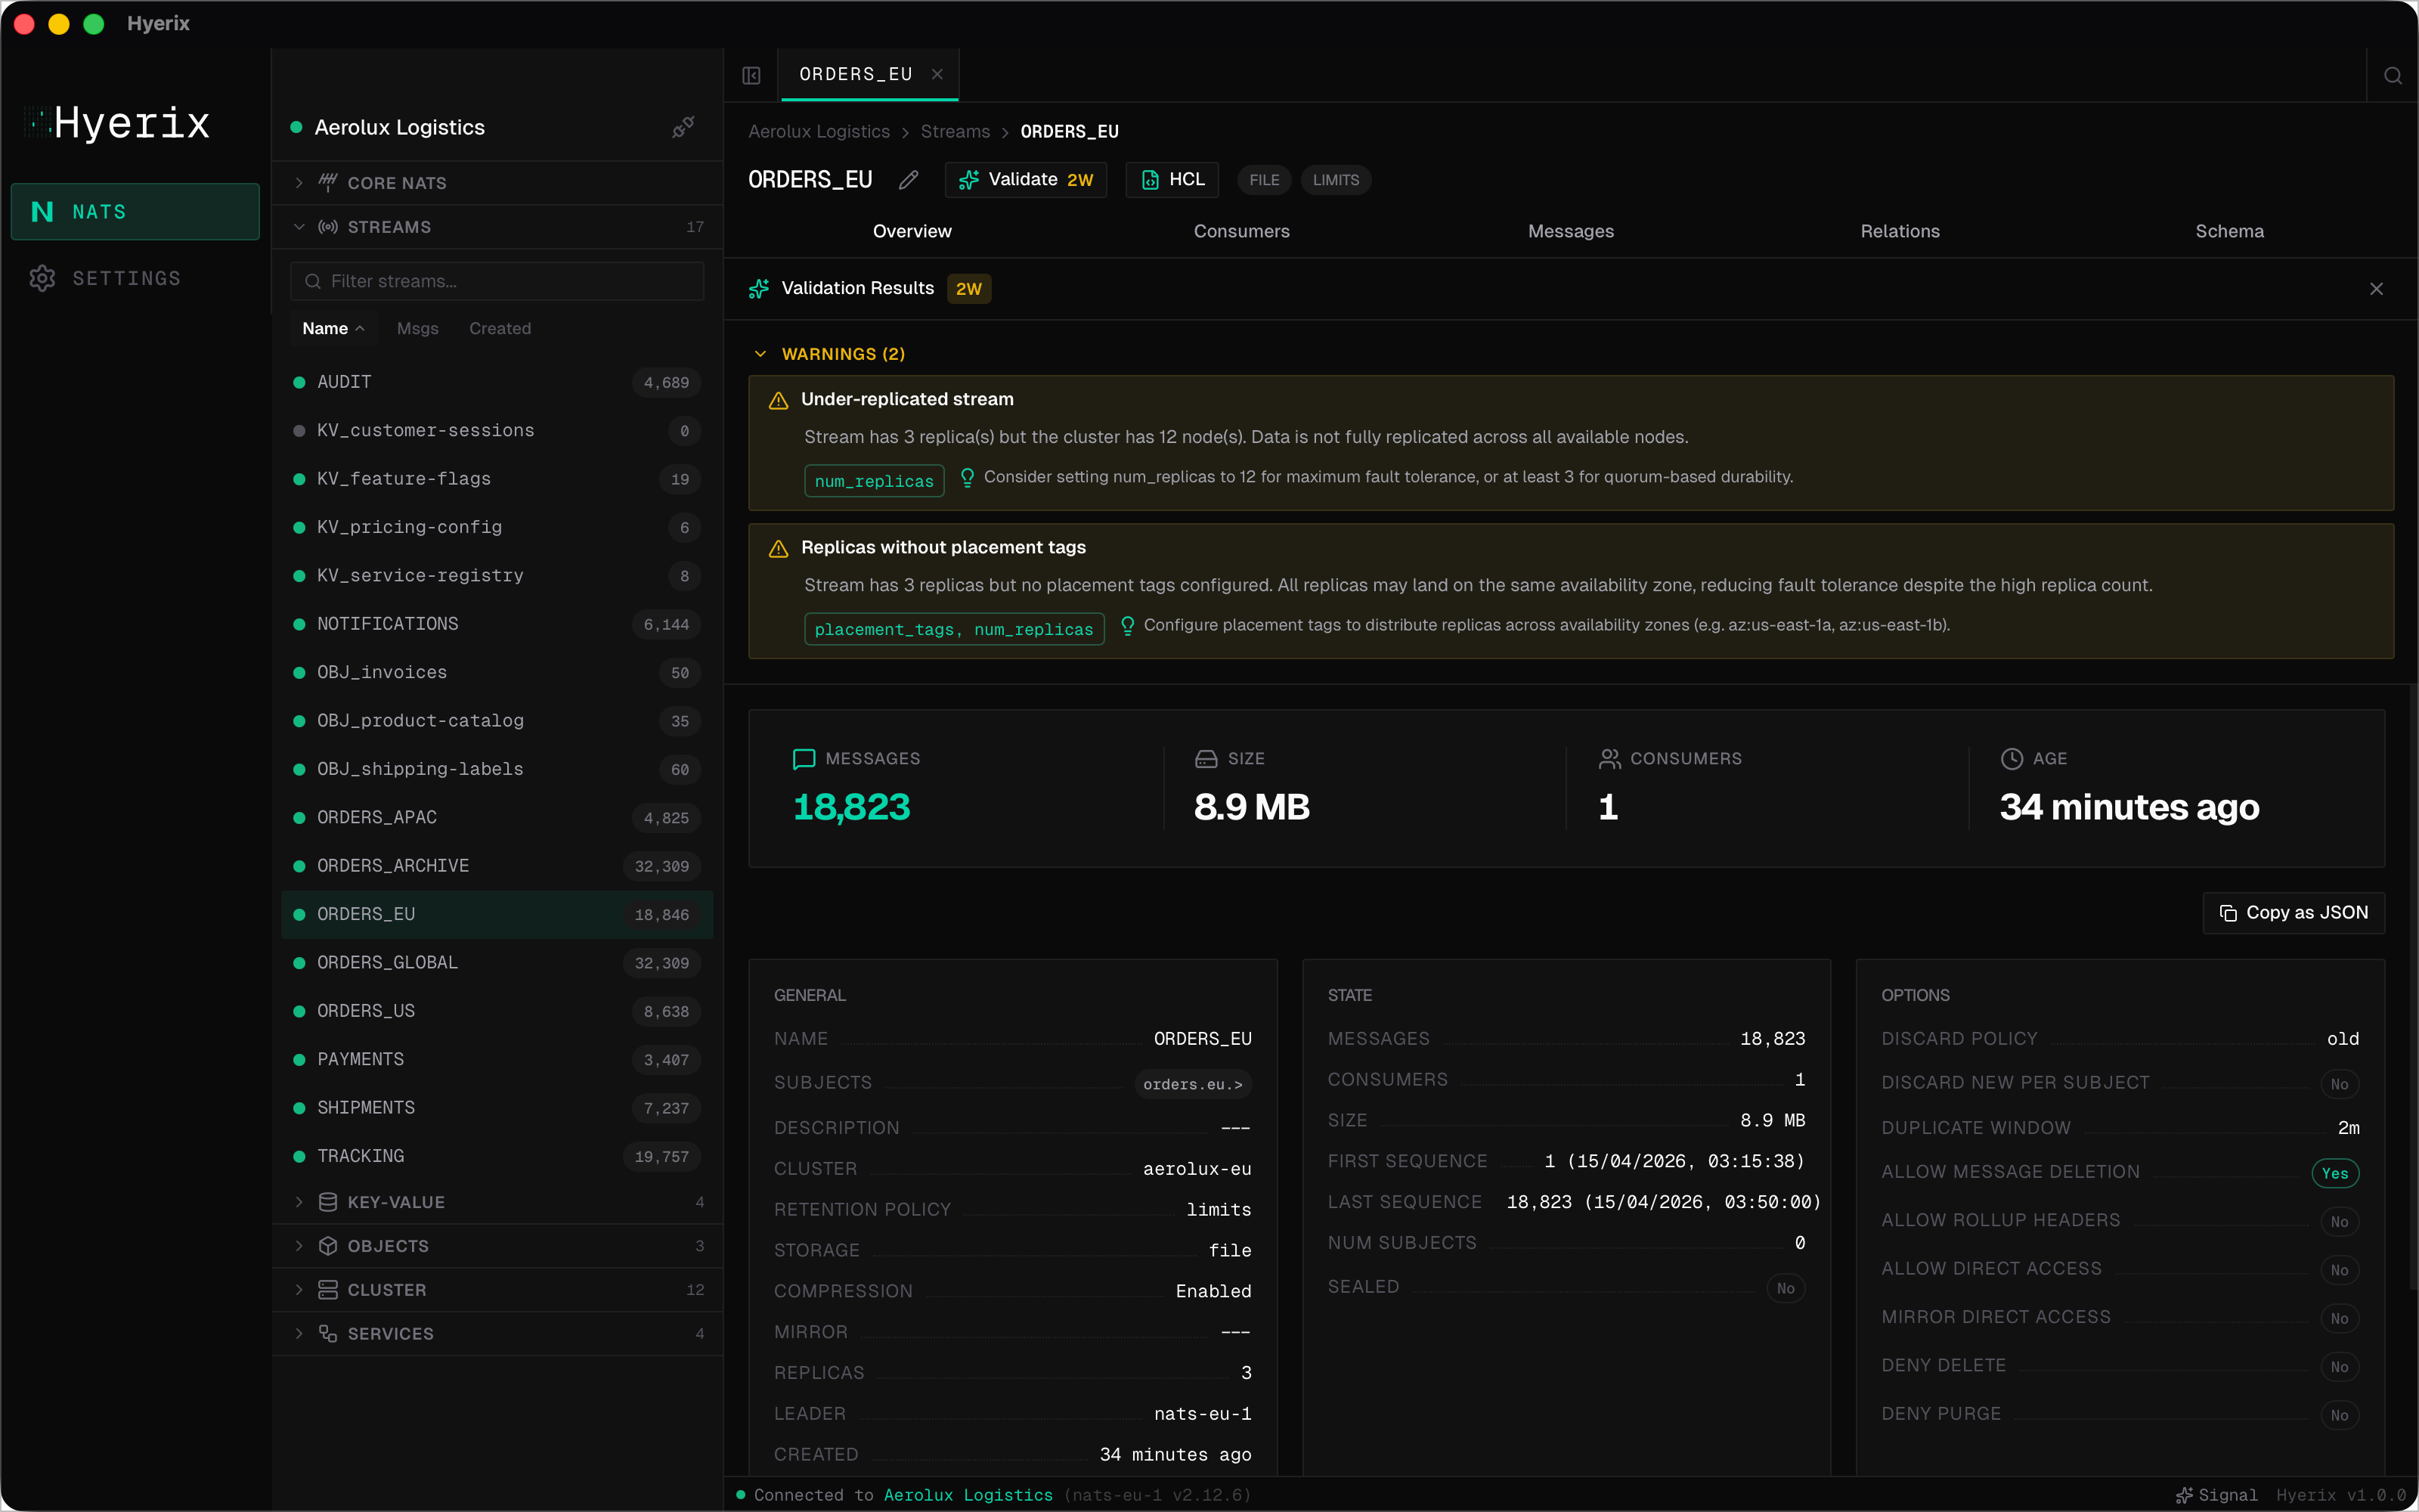Open the Schema tab
Viewport: 2419px width, 1512px height.
coord(2229,231)
